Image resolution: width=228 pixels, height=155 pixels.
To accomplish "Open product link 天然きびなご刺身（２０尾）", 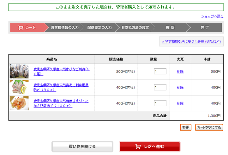I will click(x=61, y=71).
